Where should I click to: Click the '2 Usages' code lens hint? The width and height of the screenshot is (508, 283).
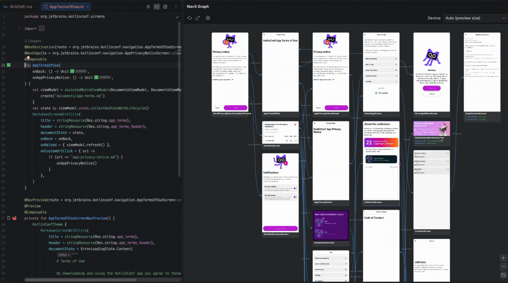(33, 41)
